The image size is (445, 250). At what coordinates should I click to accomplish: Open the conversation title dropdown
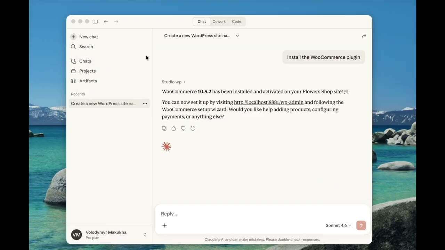(x=237, y=36)
